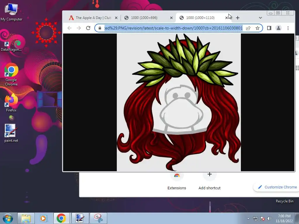
Task: Click Chrome taskbar button
Action: [61, 218]
